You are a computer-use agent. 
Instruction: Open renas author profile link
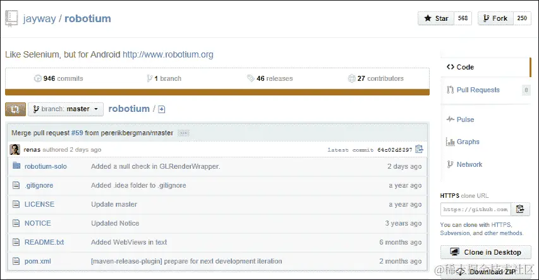(x=32, y=150)
